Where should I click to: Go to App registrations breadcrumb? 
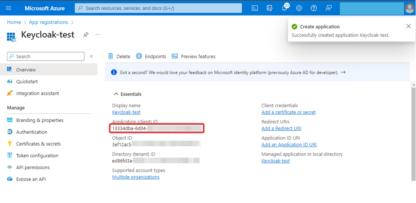tap(48, 22)
